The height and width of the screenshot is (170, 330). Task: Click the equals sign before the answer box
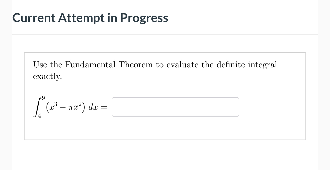[104, 107]
